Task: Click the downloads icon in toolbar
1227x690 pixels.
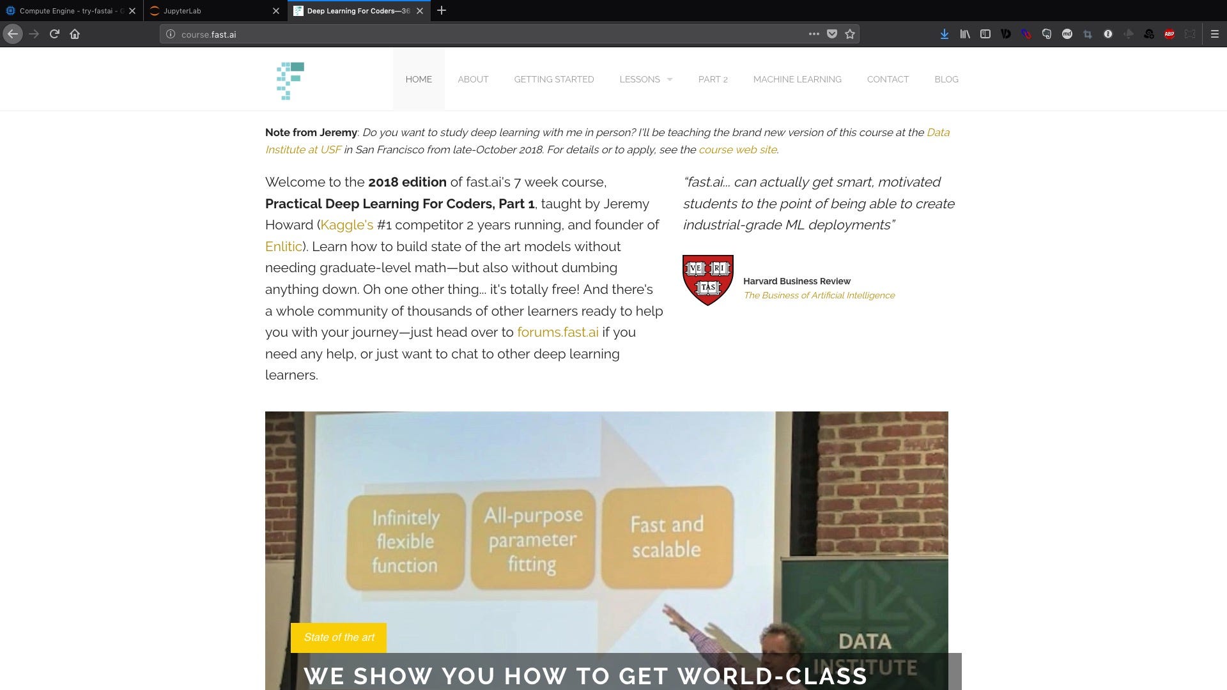Action: click(945, 34)
